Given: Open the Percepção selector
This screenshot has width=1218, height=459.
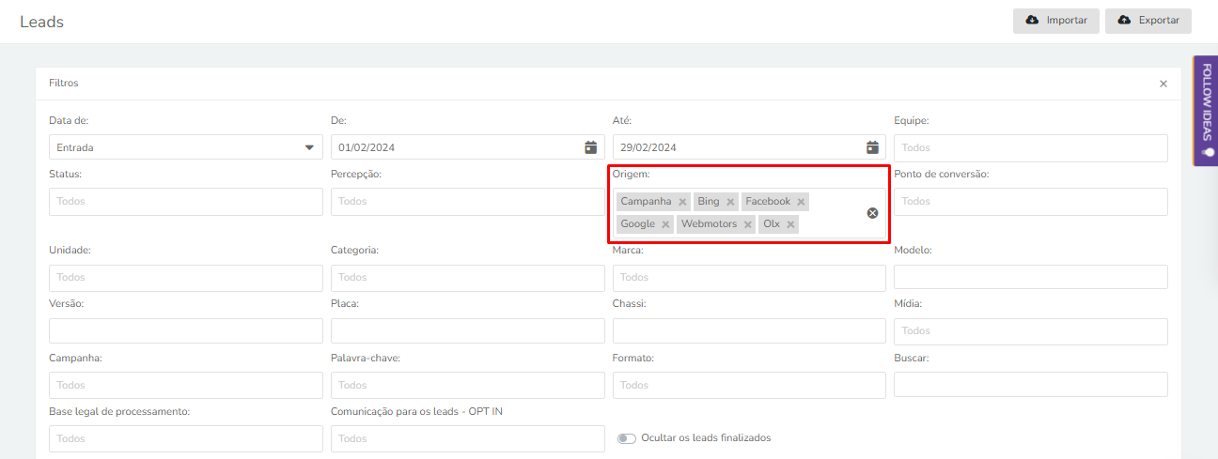Looking at the screenshot, I should click(468, 201).
